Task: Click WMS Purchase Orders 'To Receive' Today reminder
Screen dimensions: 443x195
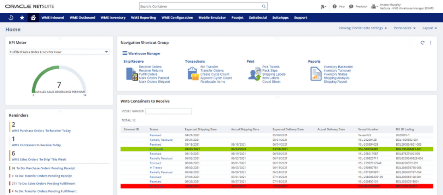Action: click(x=41, y=131)
